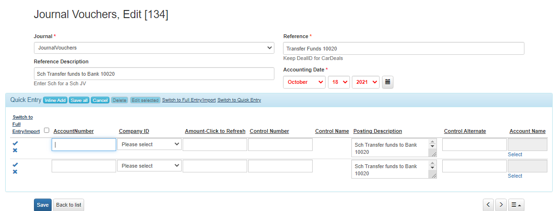The width and height of the screenshot is (556, 211).
Task: Click first row Account Name field
Action: (x=527, y=144)
